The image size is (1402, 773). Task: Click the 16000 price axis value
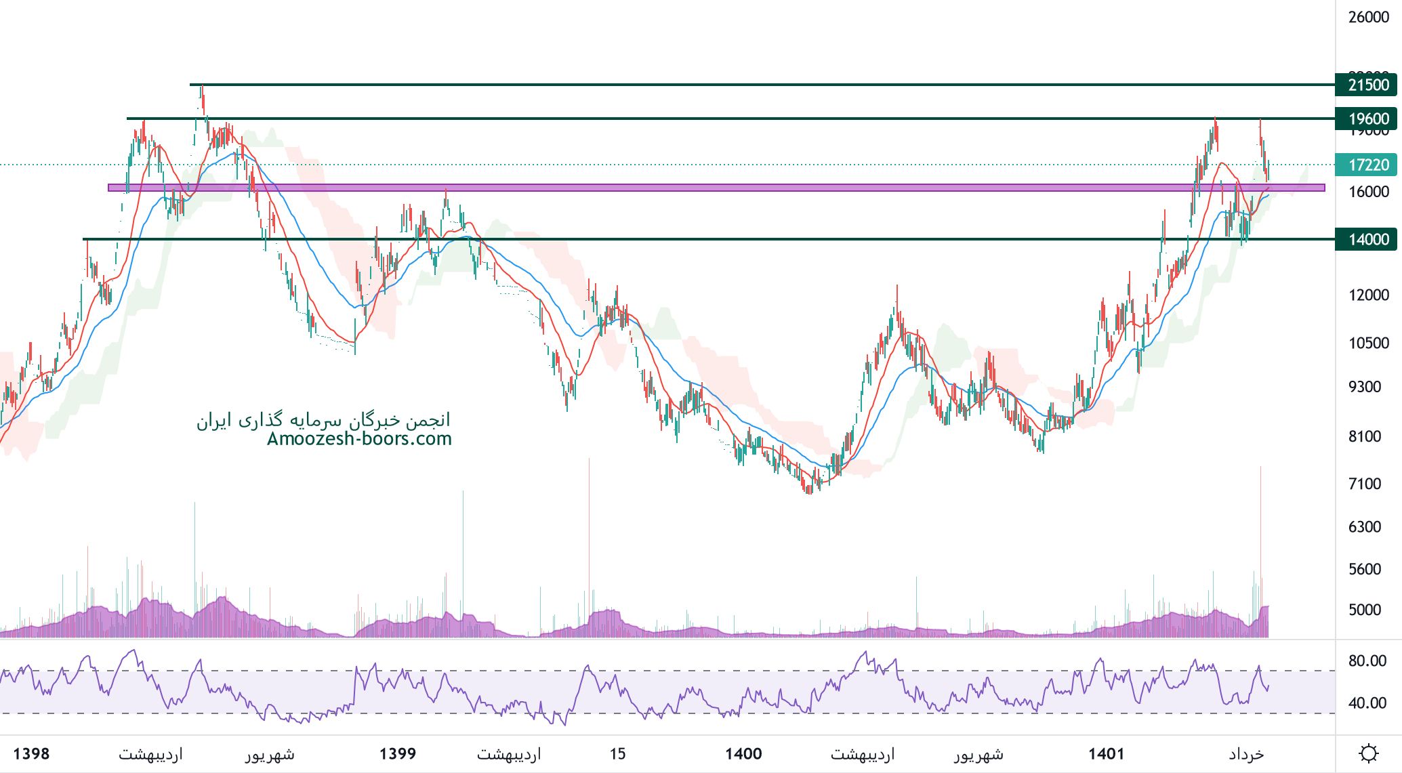1368,192
